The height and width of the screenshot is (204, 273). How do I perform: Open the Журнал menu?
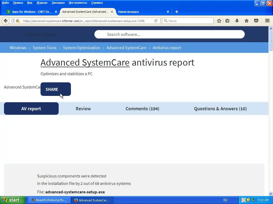coord(42,3)
